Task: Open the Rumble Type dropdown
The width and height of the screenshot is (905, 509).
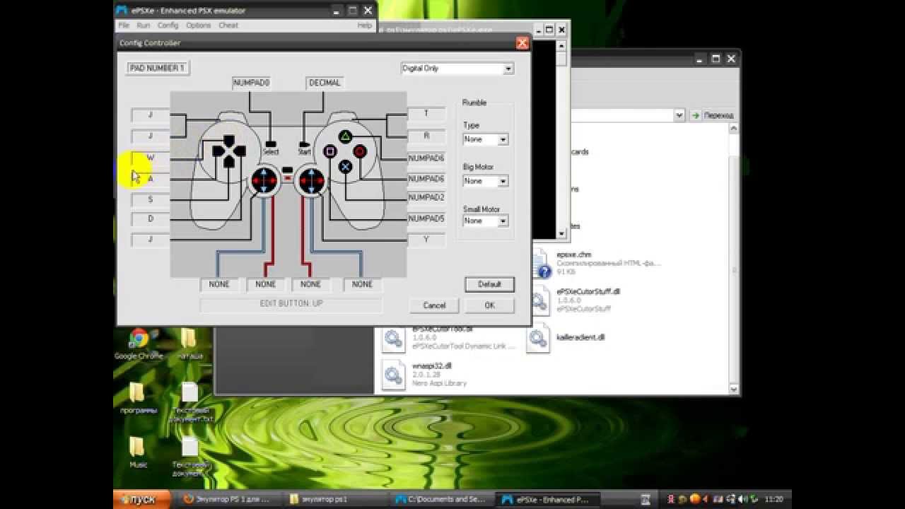Action: click(x=503, y=140)
